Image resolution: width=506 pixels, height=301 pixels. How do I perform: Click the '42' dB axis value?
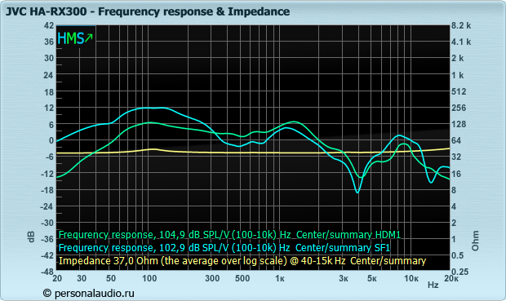point(49,25)
